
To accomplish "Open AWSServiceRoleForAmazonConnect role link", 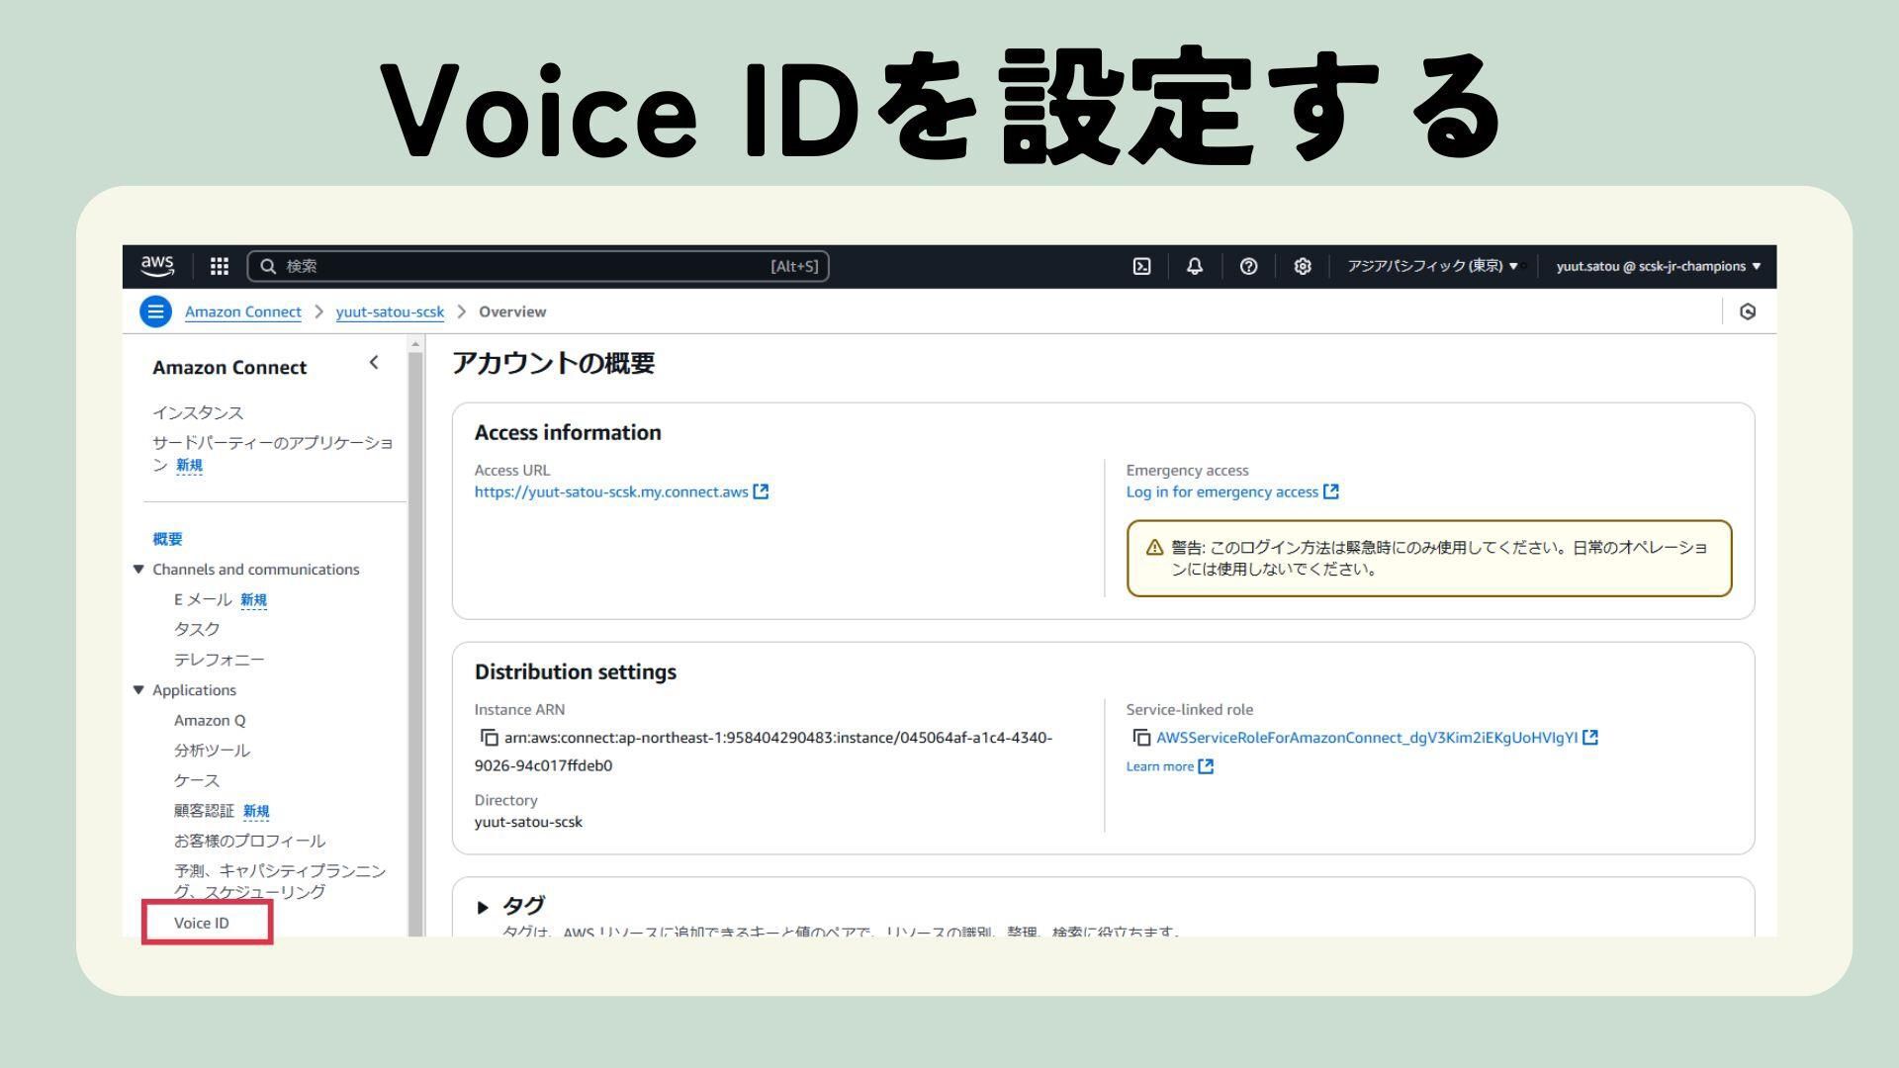I will (1367, 738).
